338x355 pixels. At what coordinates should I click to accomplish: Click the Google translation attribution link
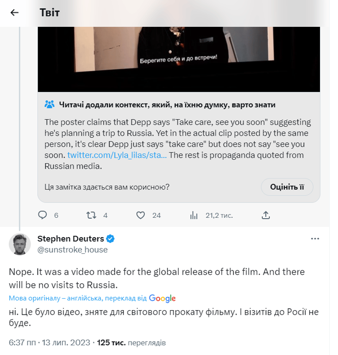(162, 298)
